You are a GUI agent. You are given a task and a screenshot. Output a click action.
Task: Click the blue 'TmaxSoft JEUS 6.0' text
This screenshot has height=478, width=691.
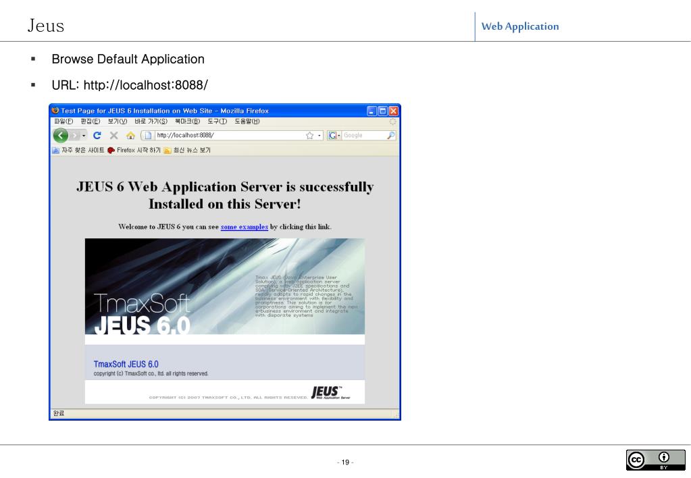[126, 365]
